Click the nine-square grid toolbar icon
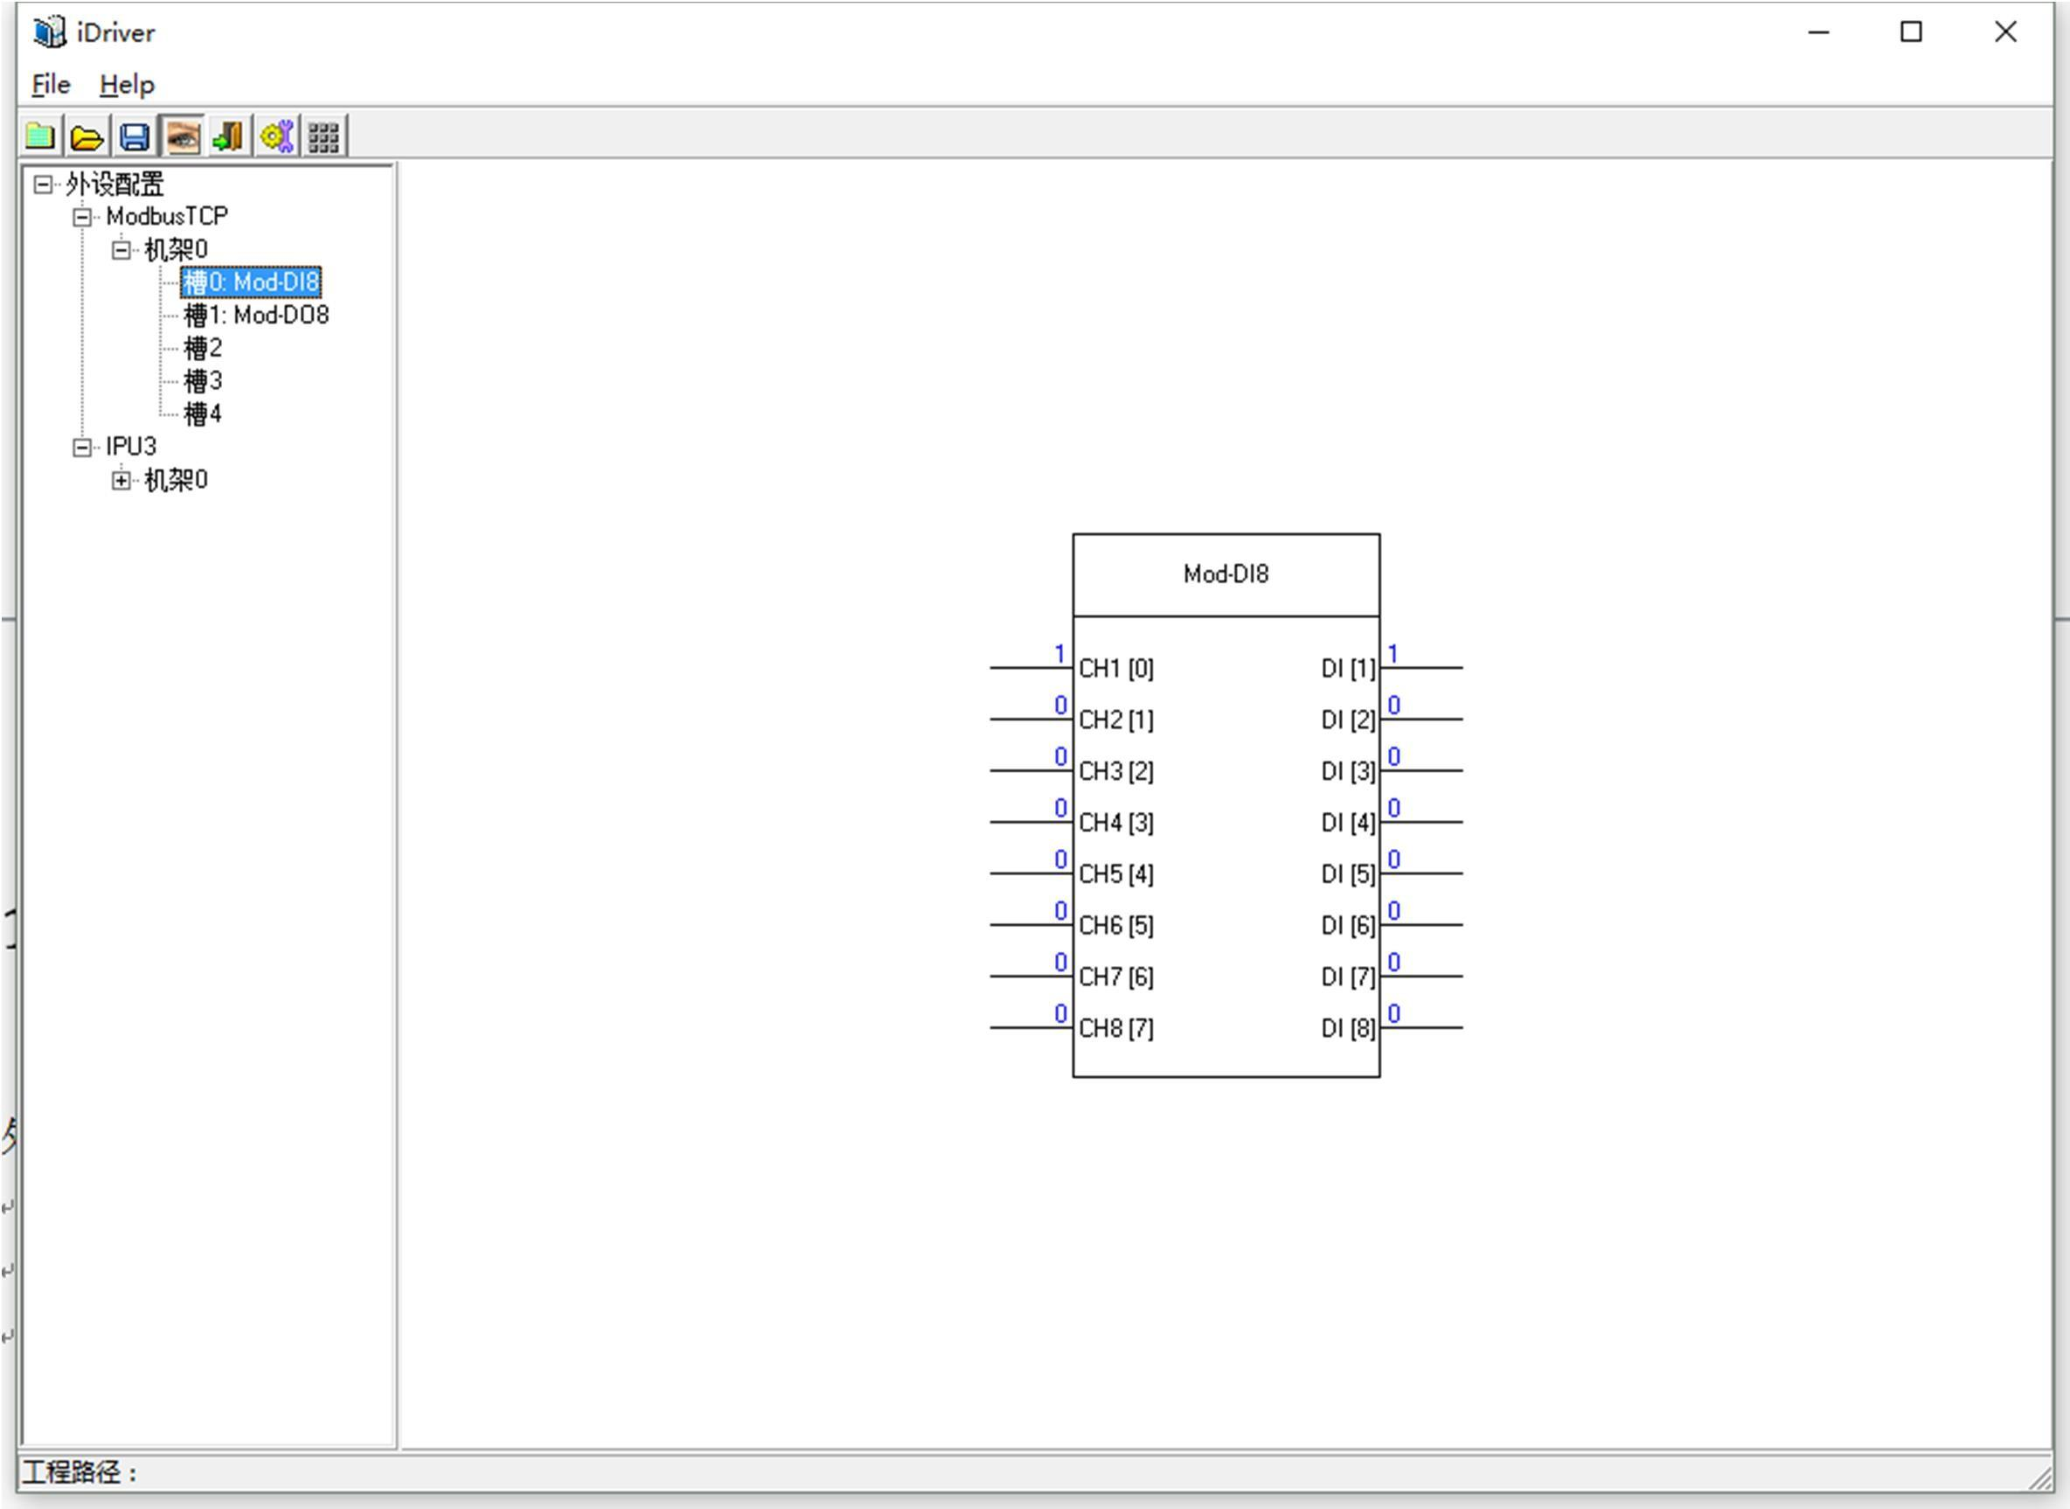The width and height of the screenshot is (2070, 1509). click(324, 137)
